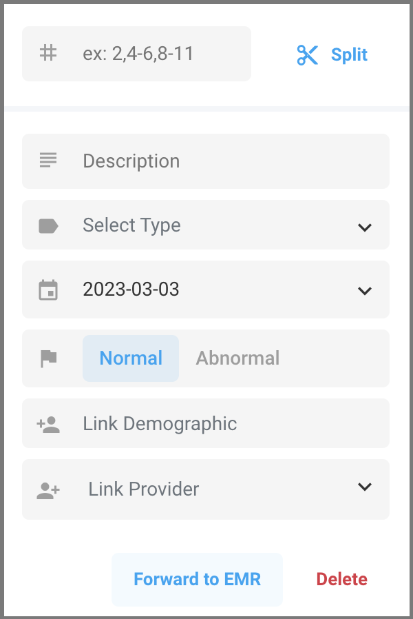Viewport: 413px width, 619px height.
Task: Click the calendar date icon
Action: pos(48,290)
